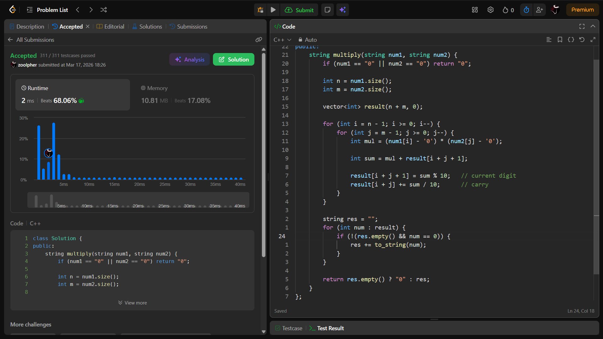Image resolution: width=603 pixels, height=339 pixels.
Task: Open the notes icon beside Submit
Action: [327, 10]
